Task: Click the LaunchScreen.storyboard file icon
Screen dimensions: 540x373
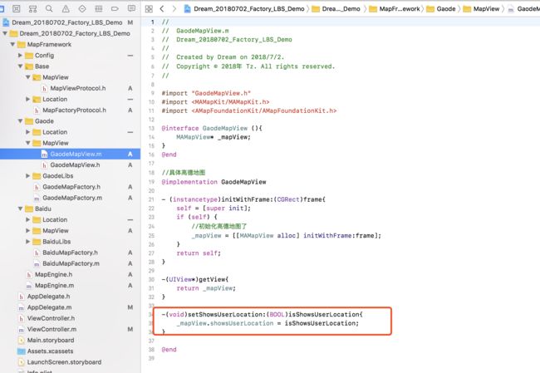Action: pos(22,362)
